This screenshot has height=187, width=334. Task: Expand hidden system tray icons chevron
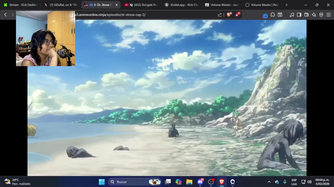click(x=269, y=182)
